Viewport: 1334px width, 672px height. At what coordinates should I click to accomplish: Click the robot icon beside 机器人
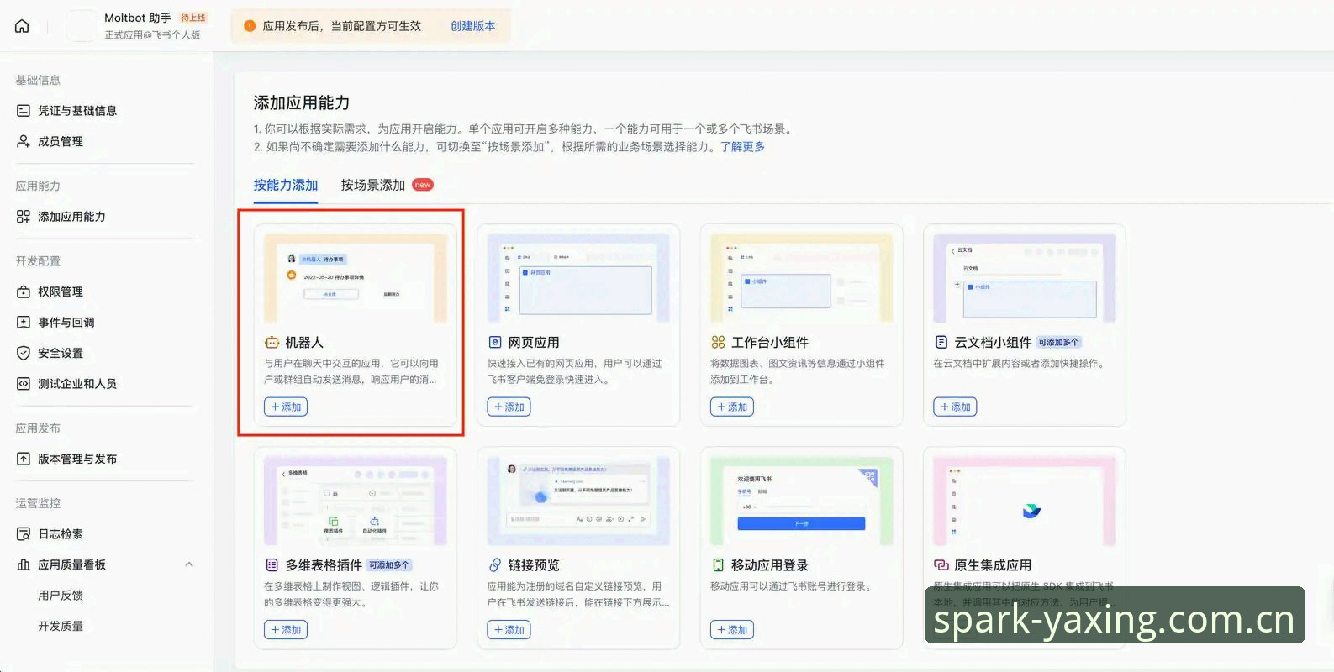pyautogui.click(x=272, y=343)
